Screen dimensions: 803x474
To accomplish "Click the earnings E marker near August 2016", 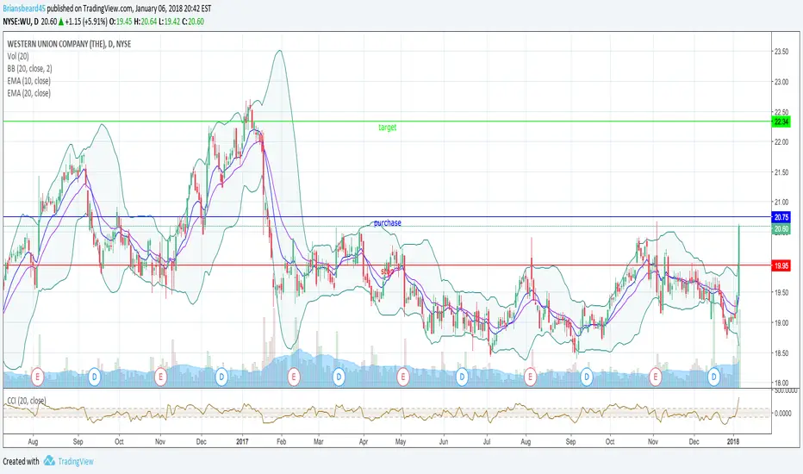I will pos(37,377).
